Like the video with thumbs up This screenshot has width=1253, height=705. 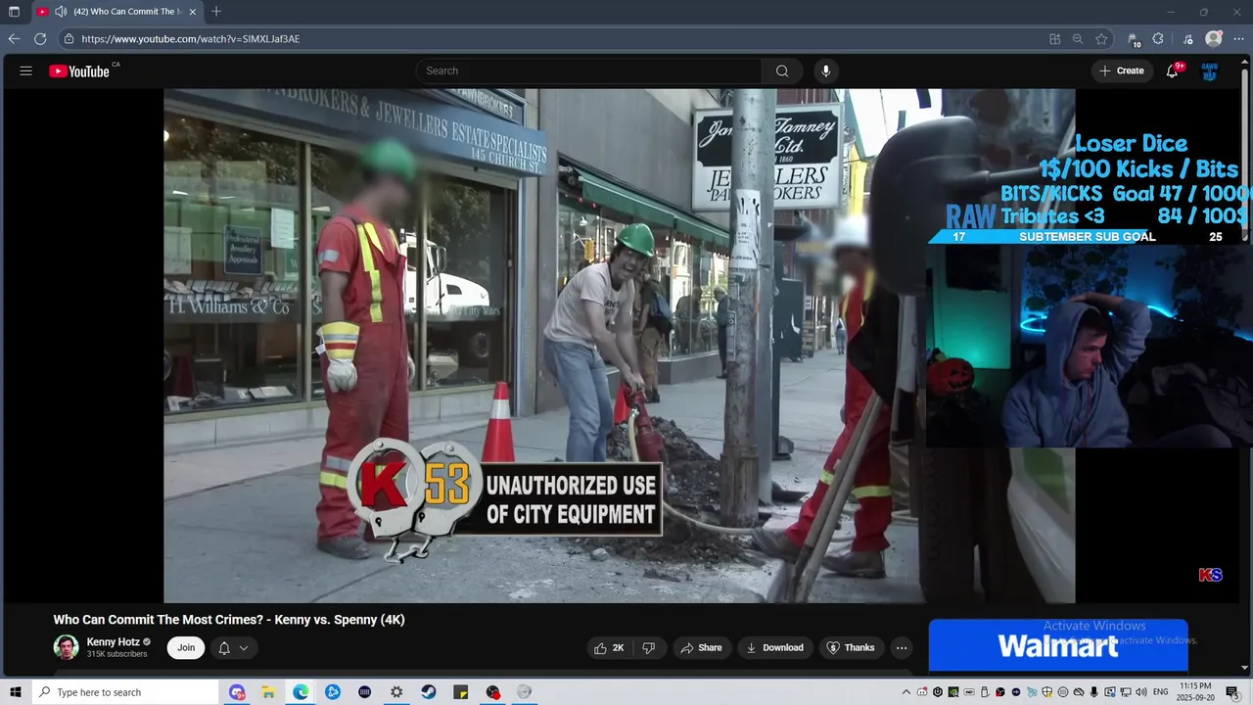[608, 647]
